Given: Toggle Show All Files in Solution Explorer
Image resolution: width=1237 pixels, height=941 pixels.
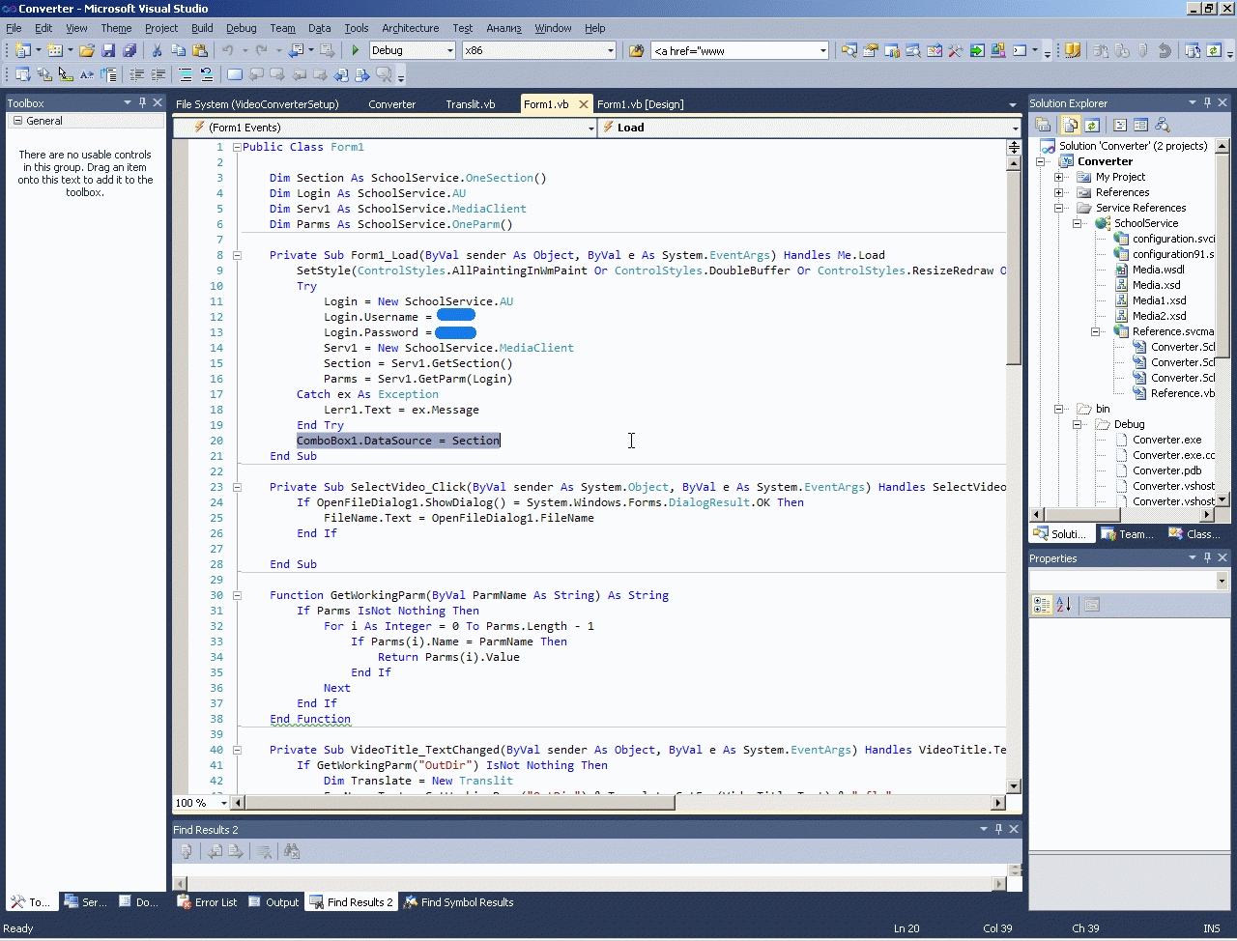Looking at the screenshot, I should 1071,125.
